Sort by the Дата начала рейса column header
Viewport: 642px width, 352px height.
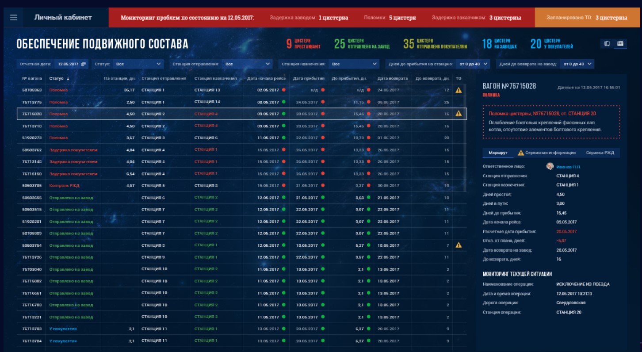tap(266, 79)
